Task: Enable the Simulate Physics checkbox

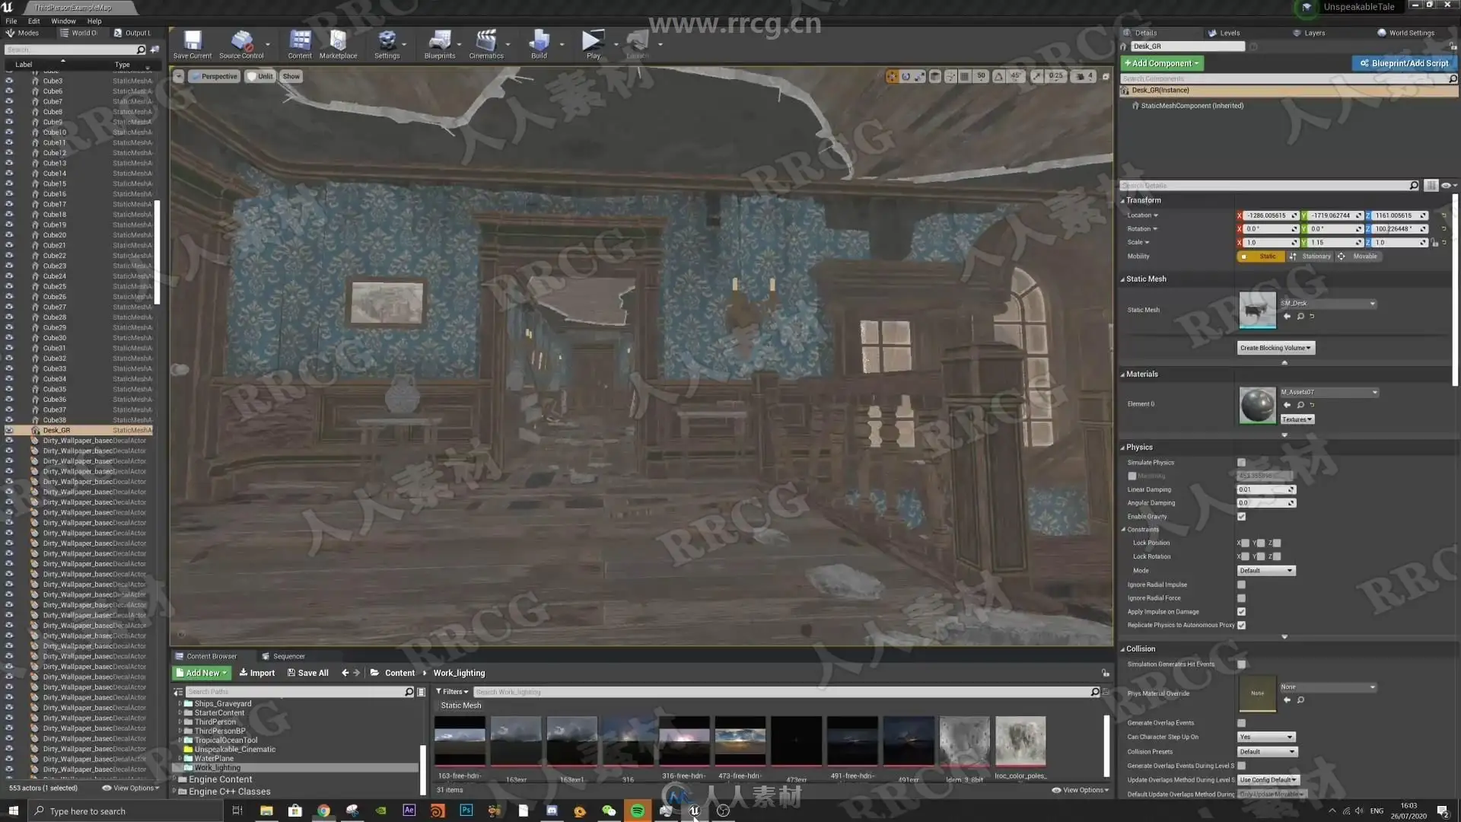Action: [x=1241, y=463]
